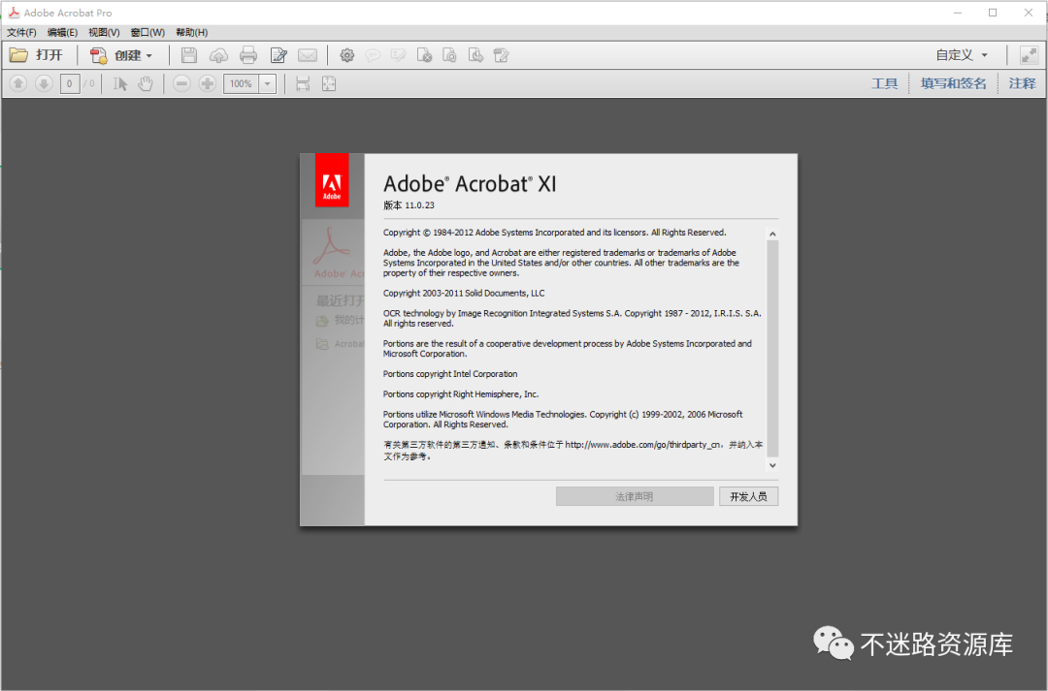This screenshot has width=1048, height=691.
Task: Click the 开发人员 credits button
Action: [748, 497]
